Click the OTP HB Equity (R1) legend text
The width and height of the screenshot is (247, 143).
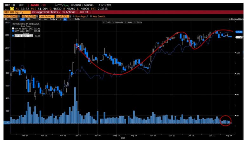pyautogui.click(x=23, y=29)
